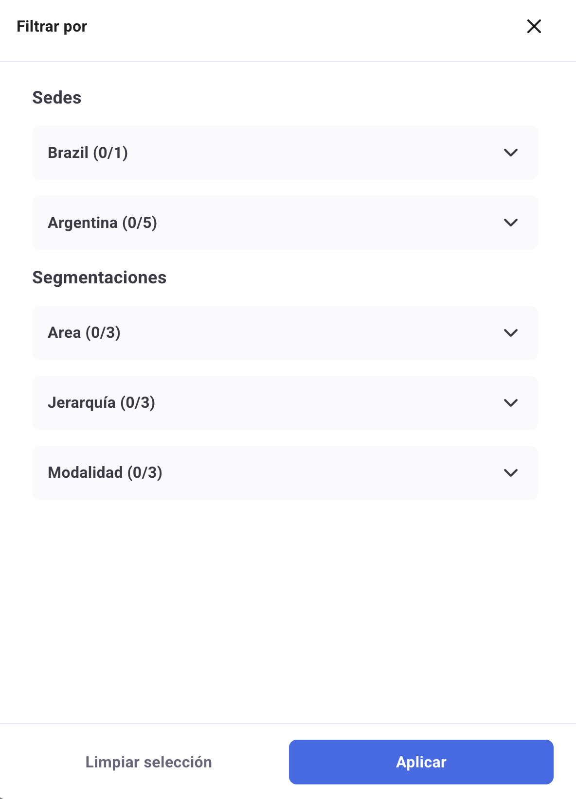The height and width of the screenshot is (799, 576).
Task: Expand the Brazil (0/1) sedes list
Action: [88, 153]
